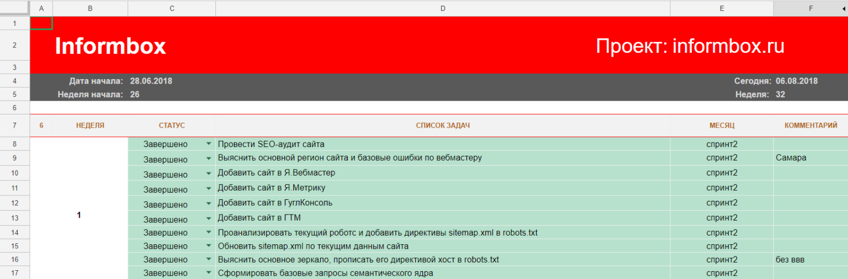
Task: Select task cell 'Добавить сайт в ГТМ'
Action: tap(442, 218)
